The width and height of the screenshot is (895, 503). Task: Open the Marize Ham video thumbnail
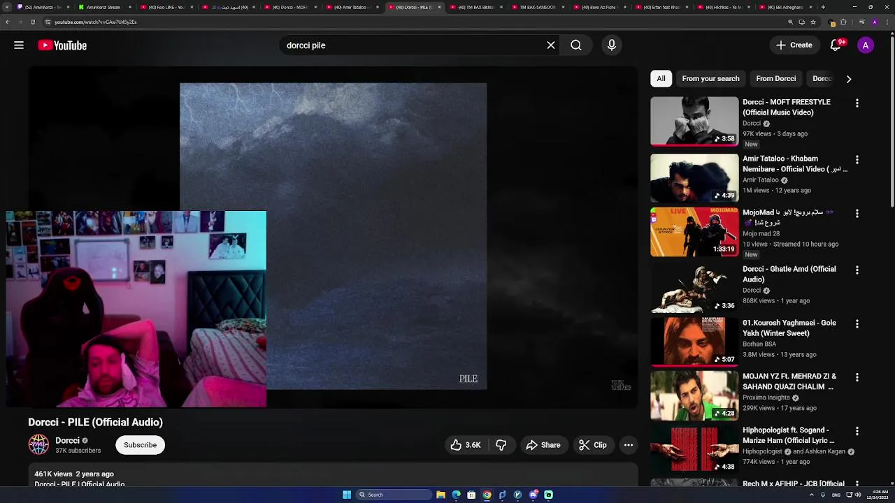[x=694, y=449]
